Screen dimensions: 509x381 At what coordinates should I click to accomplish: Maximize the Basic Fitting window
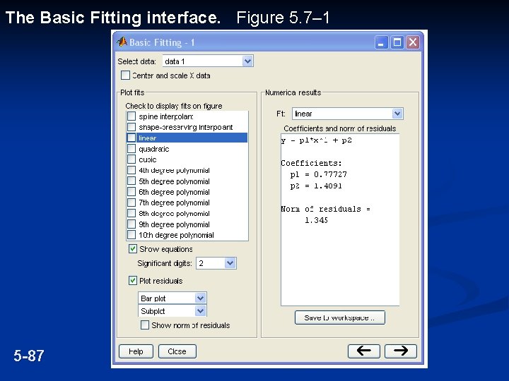coord(397,42)
